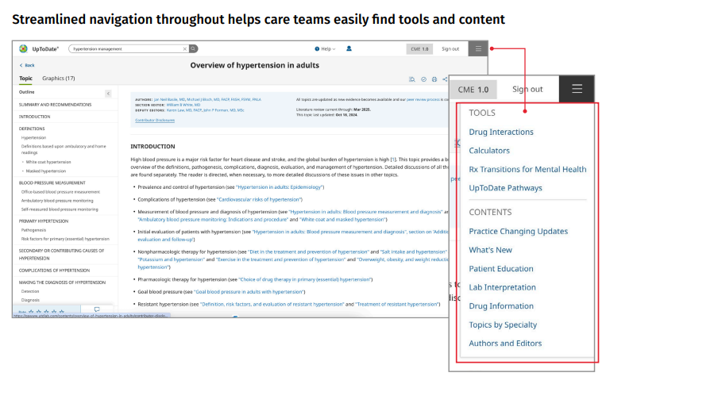Open the feedback comment icon at the bottom
This screenshot has width=718, height=415.
[x=97, y=309]
